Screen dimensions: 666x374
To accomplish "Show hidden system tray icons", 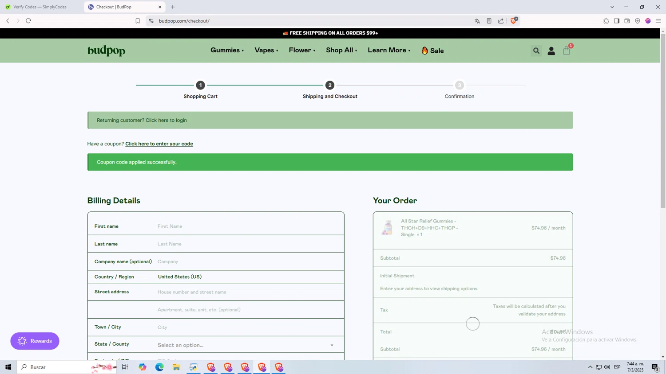I will 590,367.
